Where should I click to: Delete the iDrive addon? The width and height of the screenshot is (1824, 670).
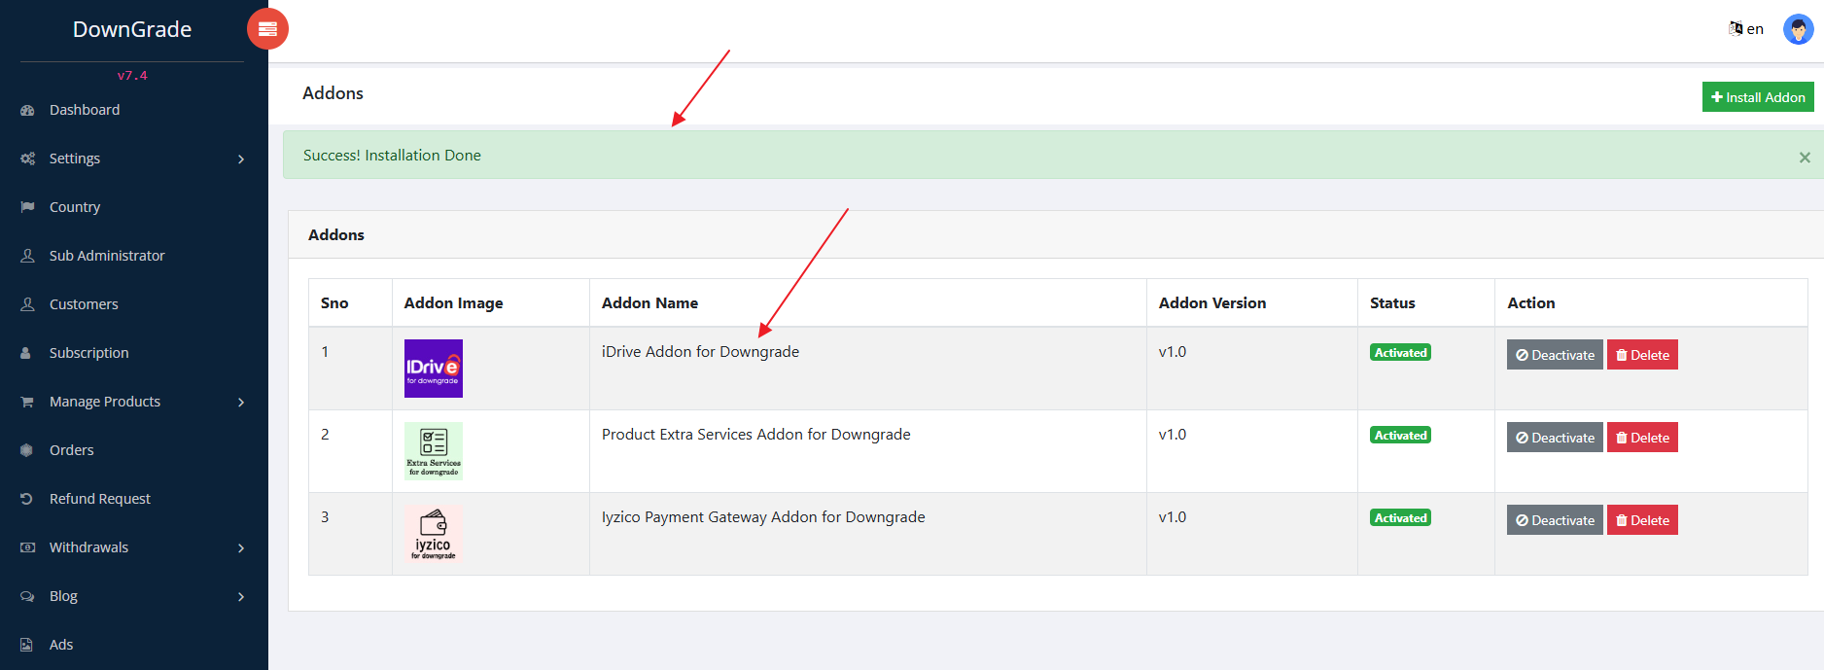point(1642,355)
